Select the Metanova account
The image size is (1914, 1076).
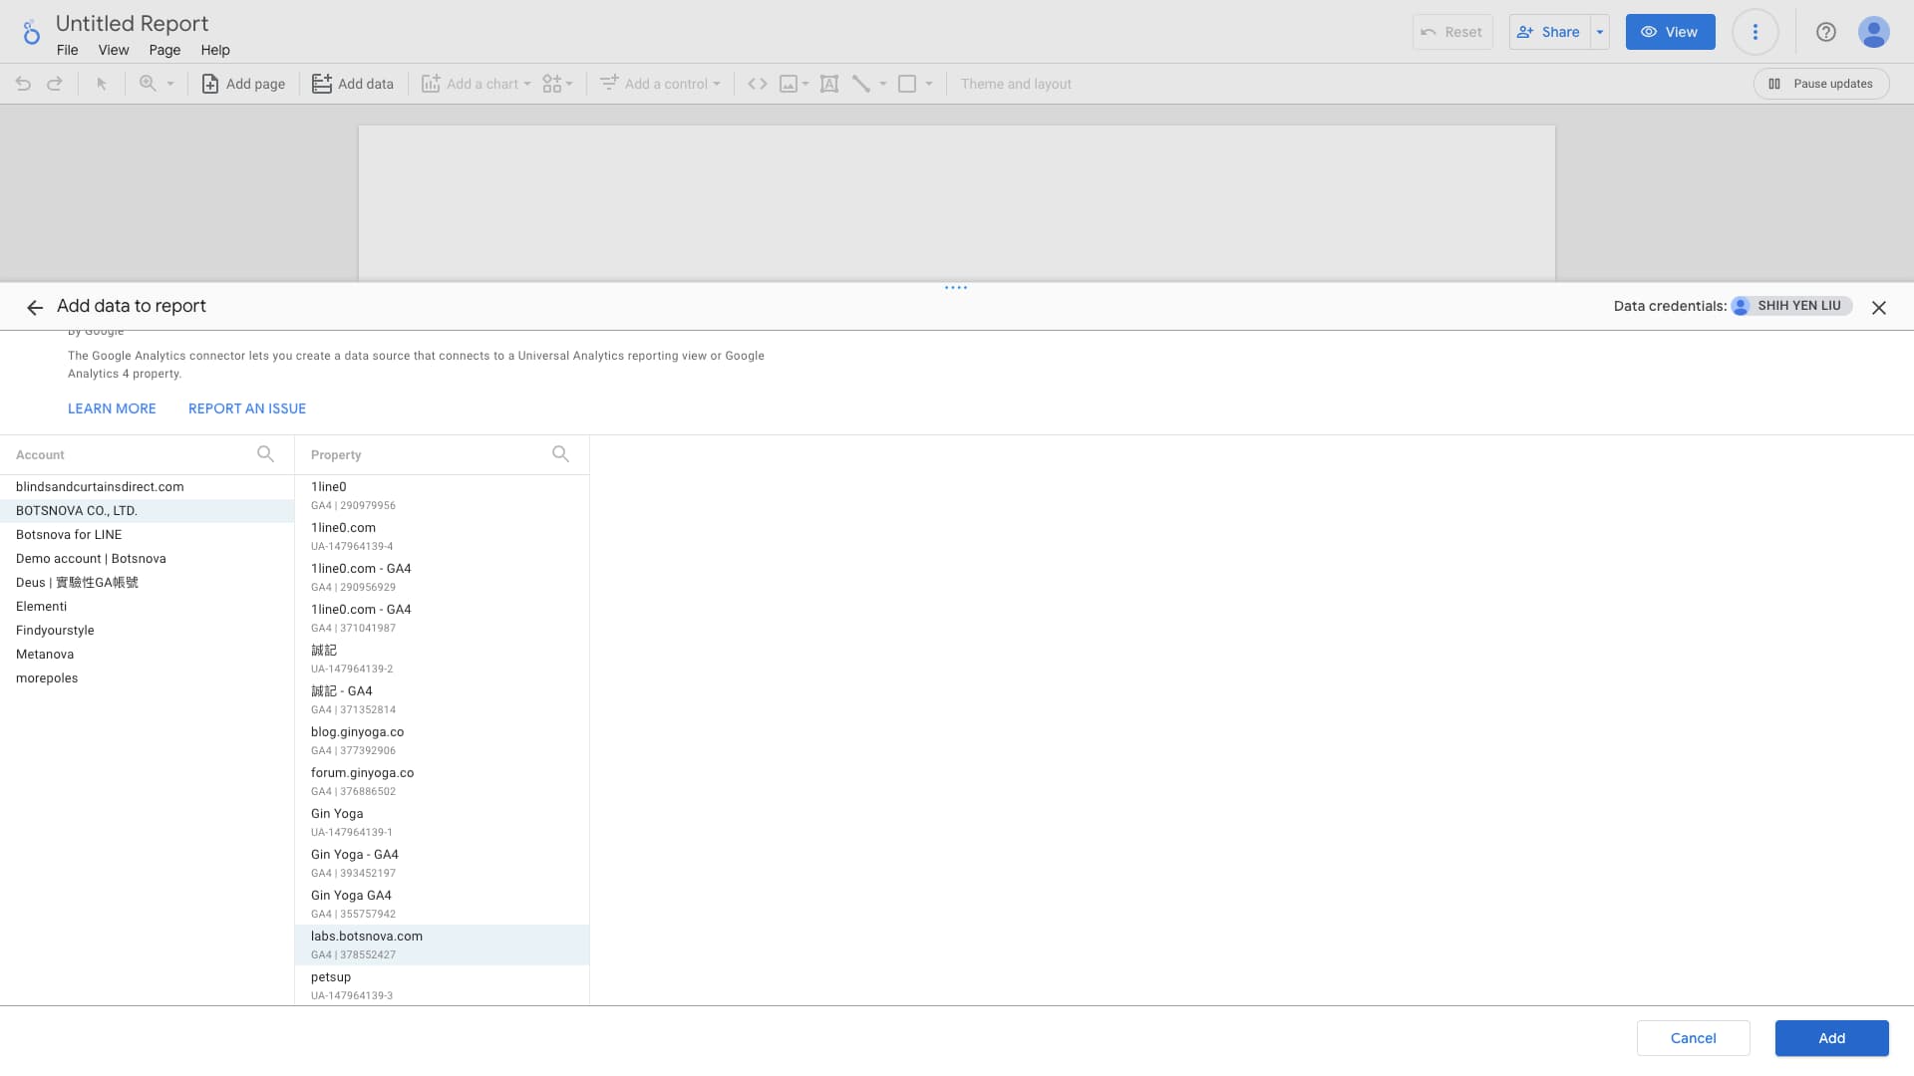147,655
